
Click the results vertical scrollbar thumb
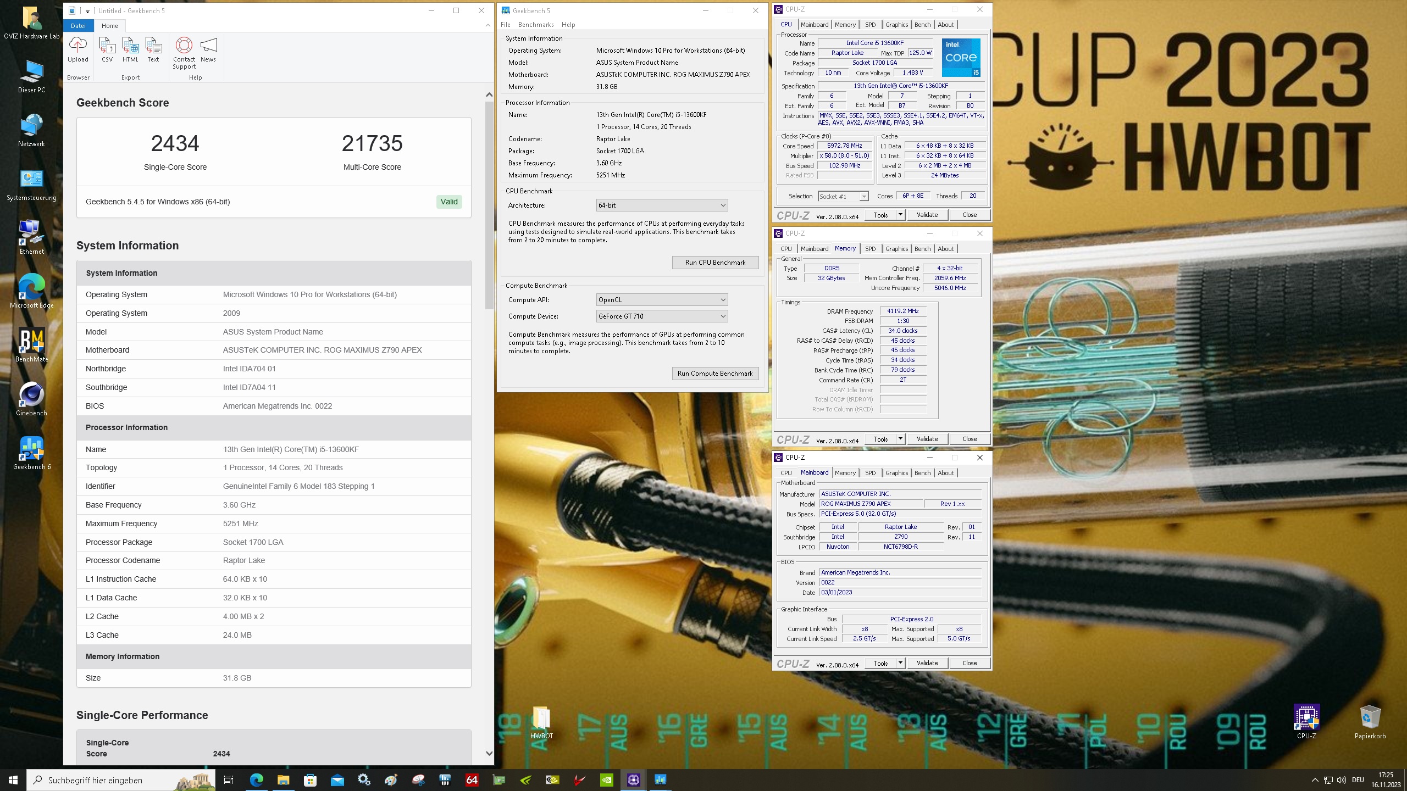tap(489, 205)
